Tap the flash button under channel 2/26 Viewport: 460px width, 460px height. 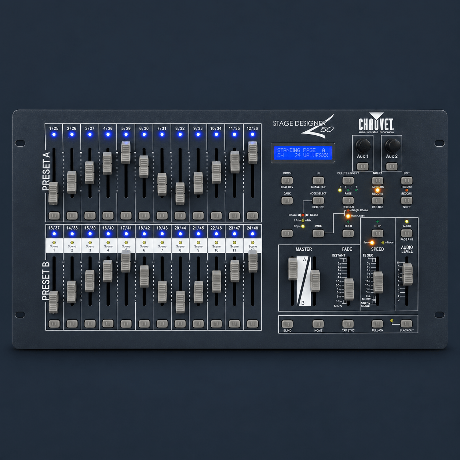72,216
